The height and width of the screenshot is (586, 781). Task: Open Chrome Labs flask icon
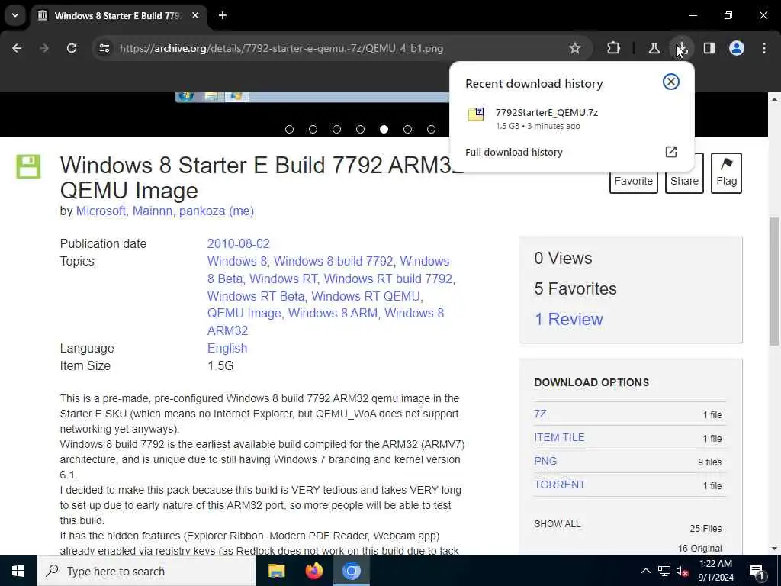click(x=654, y=48)
